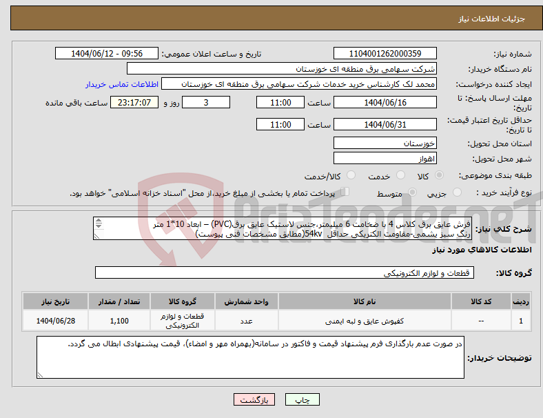Click the بازگشت (Back) button
543x418 pixels.
pos(254,399)
